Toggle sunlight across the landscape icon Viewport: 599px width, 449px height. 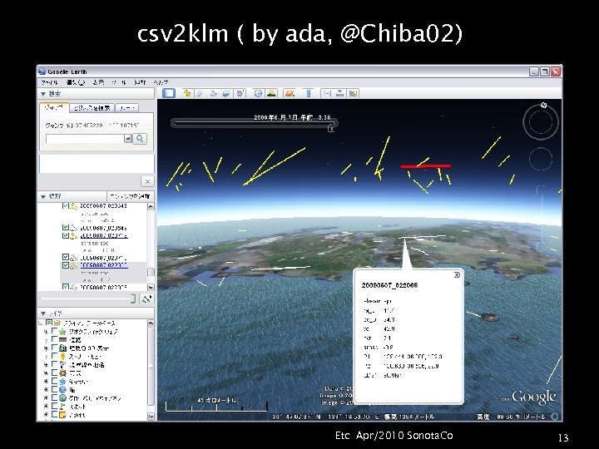(271, 93)
